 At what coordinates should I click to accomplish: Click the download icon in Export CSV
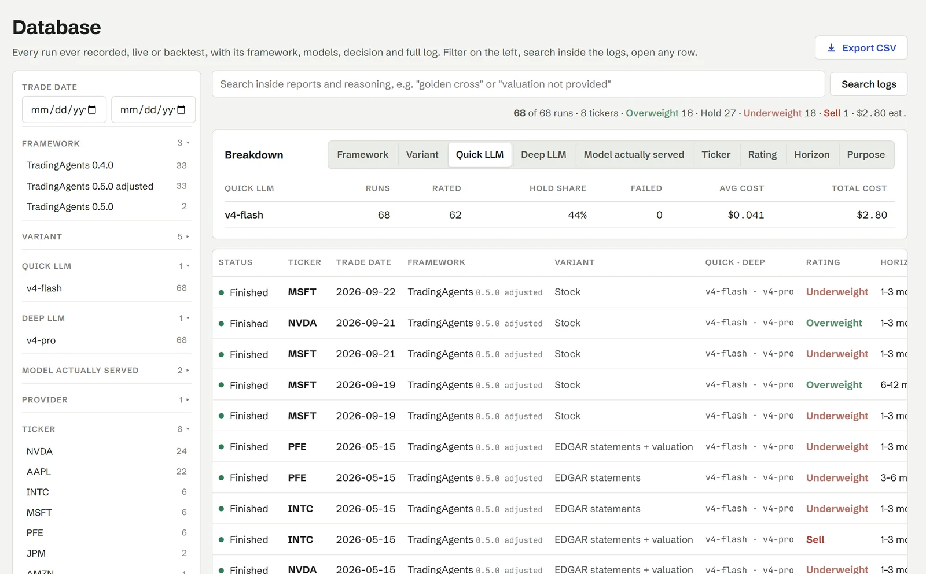[831, 48]
